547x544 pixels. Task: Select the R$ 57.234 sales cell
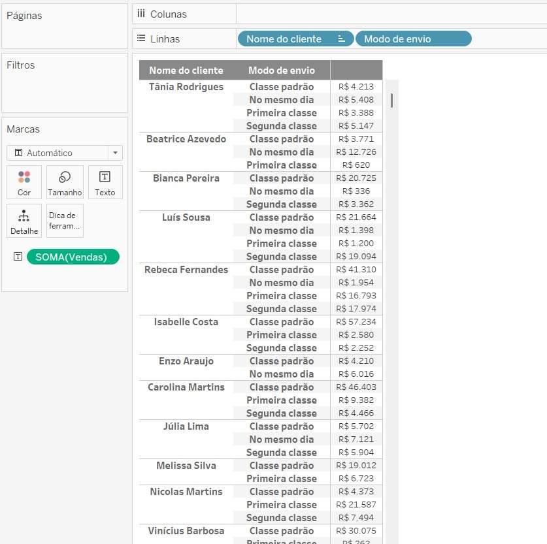point(356,322)
